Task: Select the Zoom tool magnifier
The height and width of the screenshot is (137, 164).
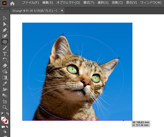Action: point(5,107)
